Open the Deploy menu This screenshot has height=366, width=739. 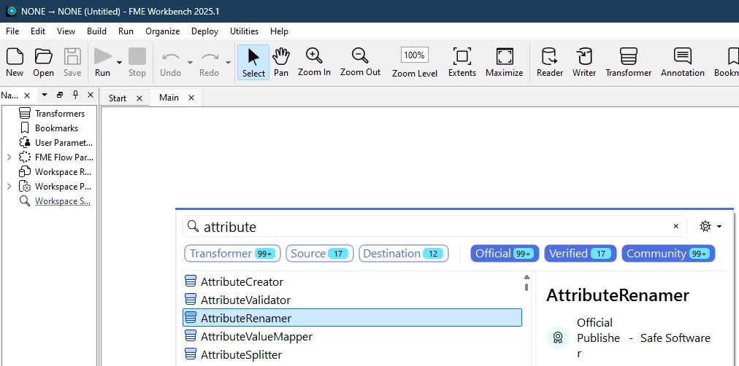[204, 31]
